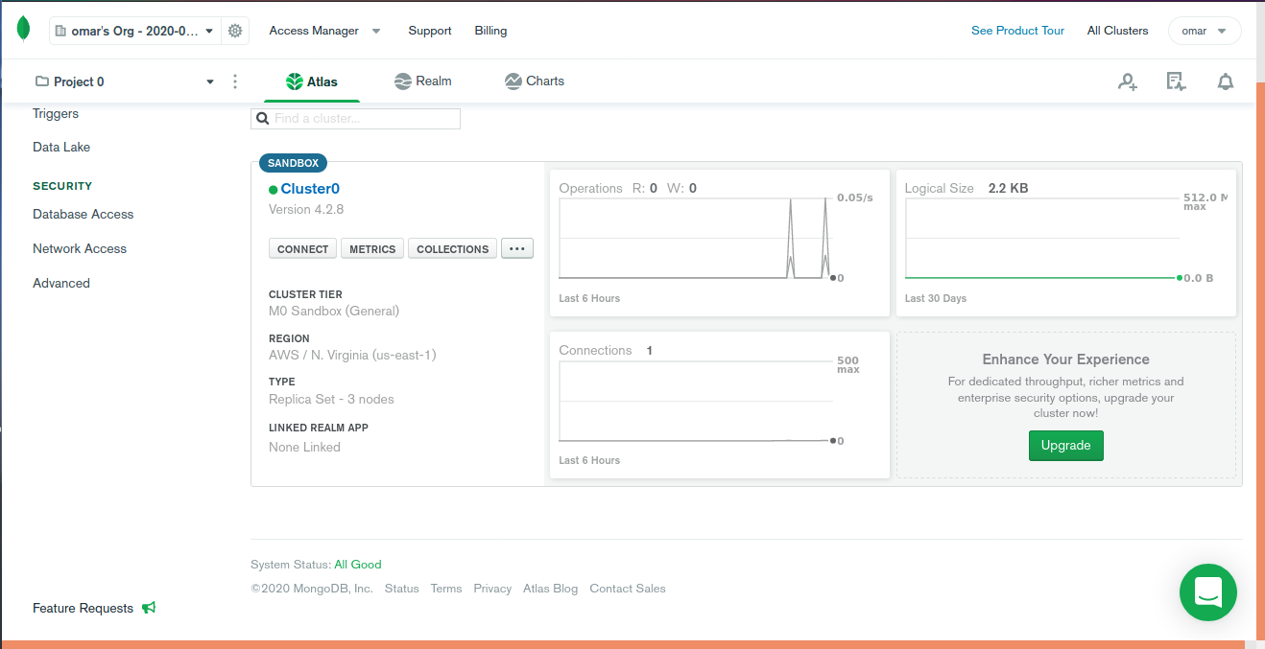Open the chat support bubble
Screen dimensions: 1265x649
tap(1208, 592)
